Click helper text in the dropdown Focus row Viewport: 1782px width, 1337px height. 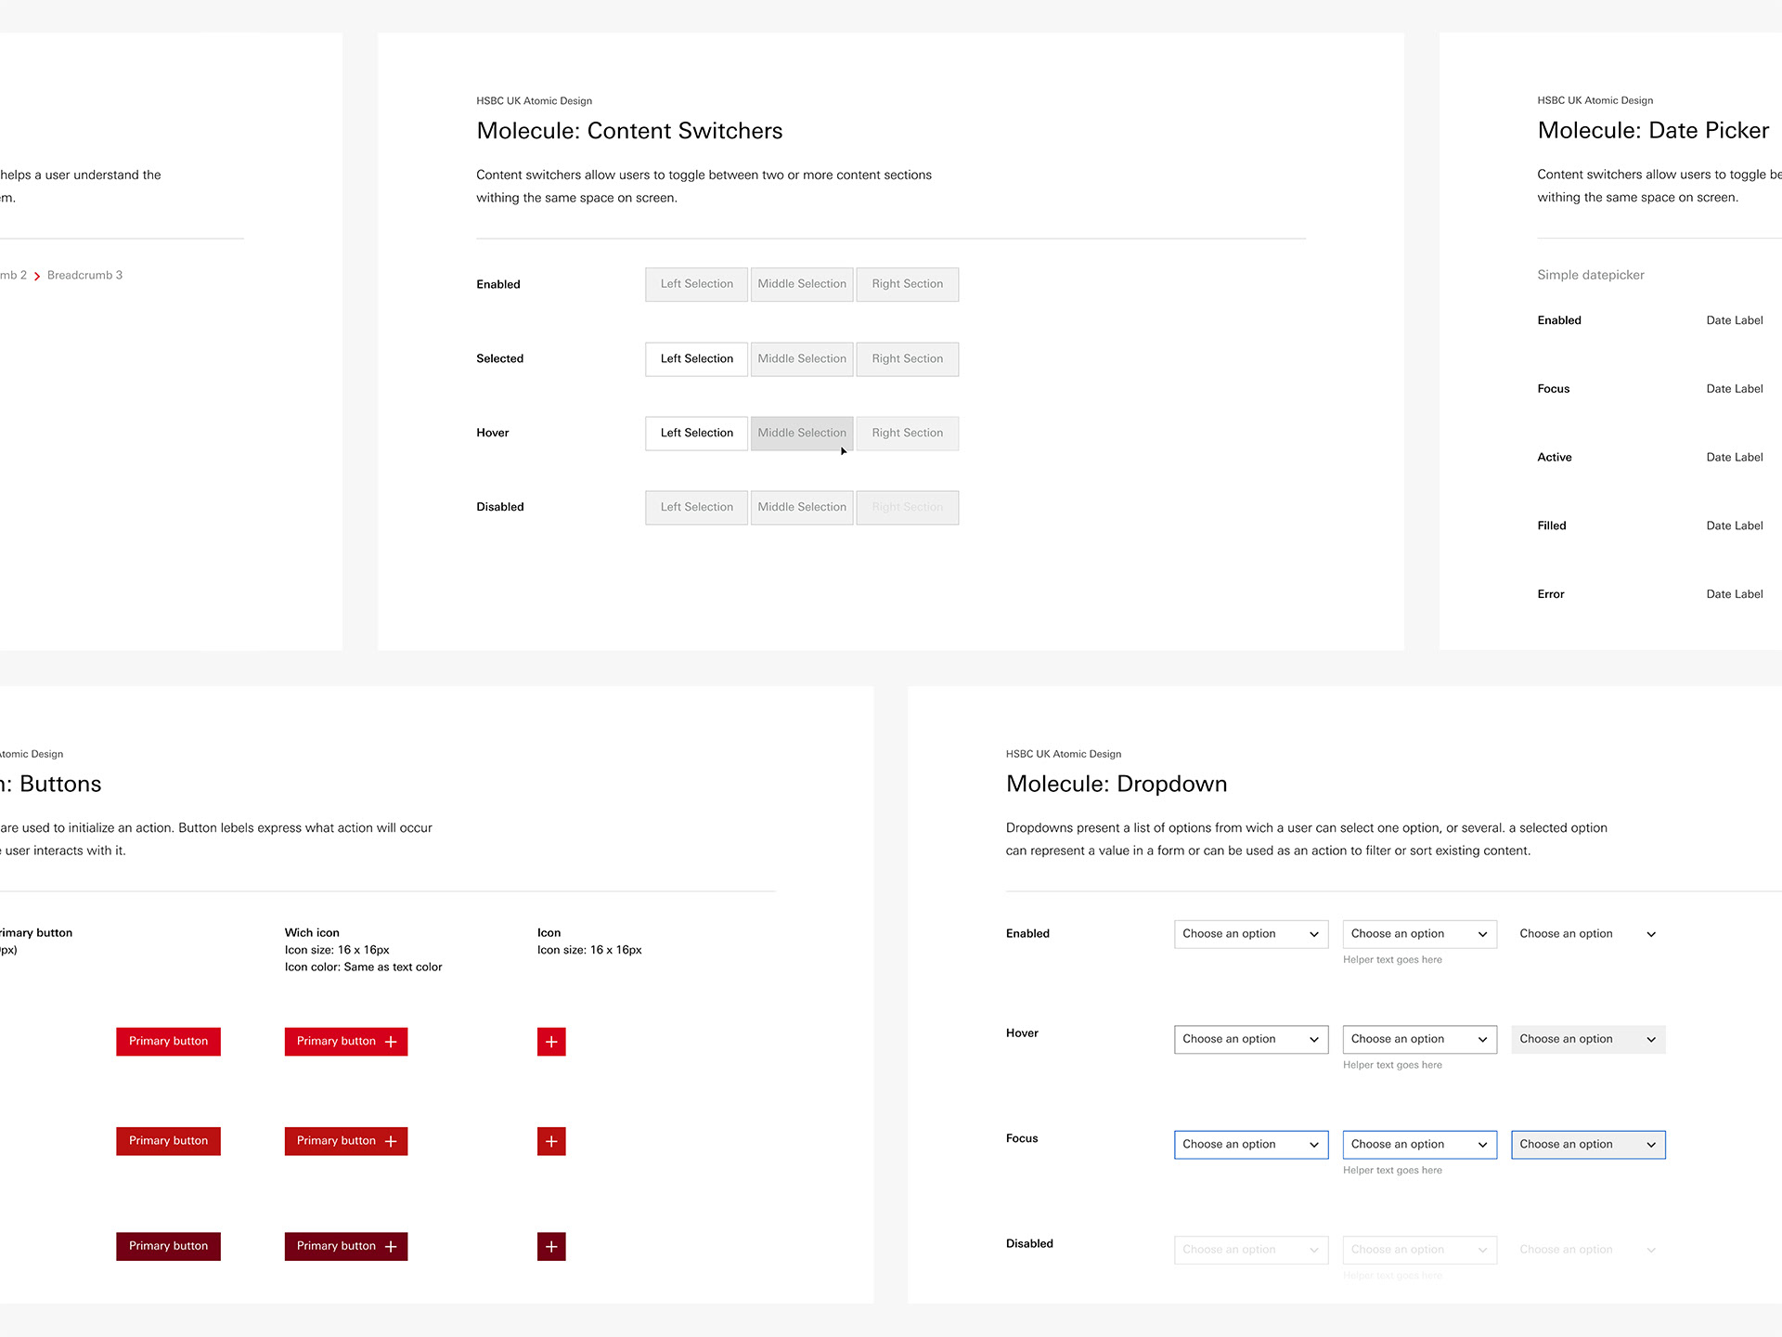tap(1392, 1171)
